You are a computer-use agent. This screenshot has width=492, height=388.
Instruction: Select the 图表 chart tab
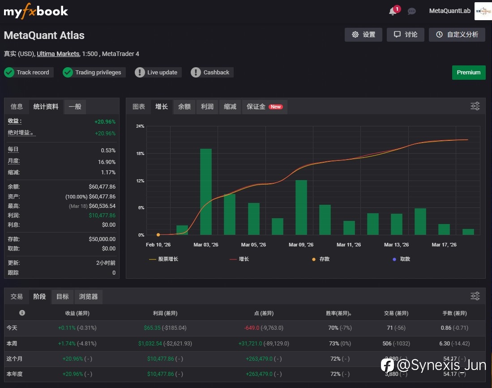click(139, 107)
